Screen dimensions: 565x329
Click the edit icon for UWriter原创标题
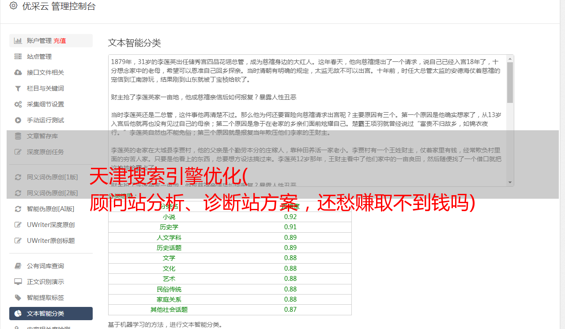(18, 241)
